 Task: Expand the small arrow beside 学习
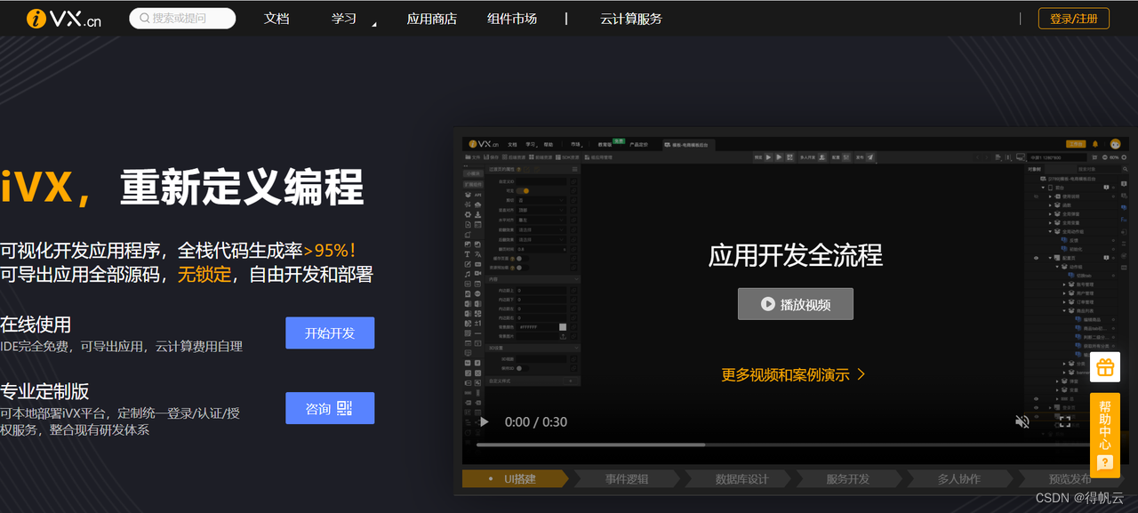point(374,24)
